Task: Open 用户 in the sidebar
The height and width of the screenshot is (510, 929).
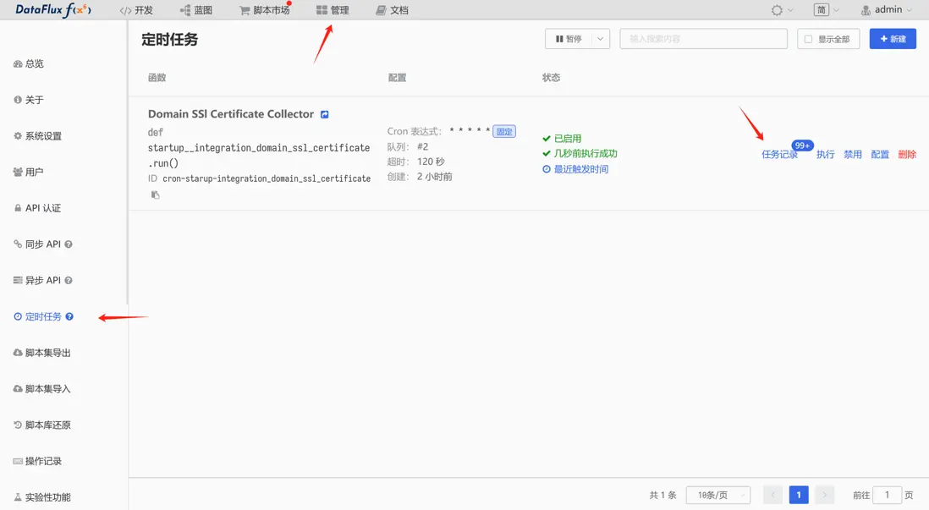Action: 29,172
